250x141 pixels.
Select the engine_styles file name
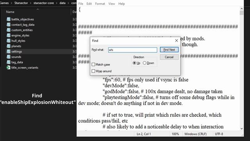point(20,35)
